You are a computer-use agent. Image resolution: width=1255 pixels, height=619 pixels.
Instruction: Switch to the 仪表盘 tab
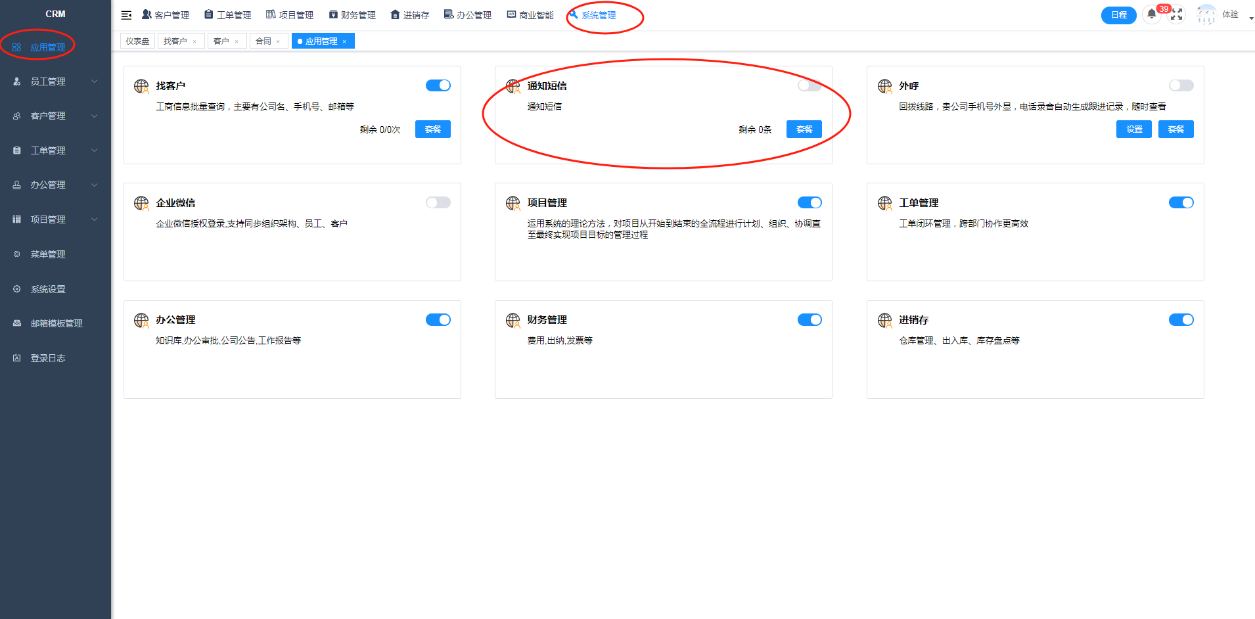pos(137,41)
